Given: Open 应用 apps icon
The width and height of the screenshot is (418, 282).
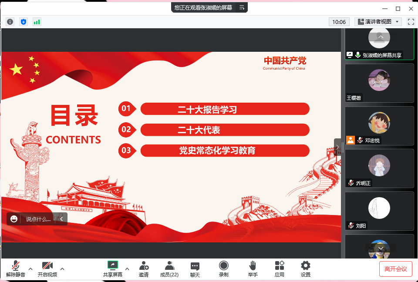Looking at the screenshot, I should pyautogui.click(x=280, y=269).
